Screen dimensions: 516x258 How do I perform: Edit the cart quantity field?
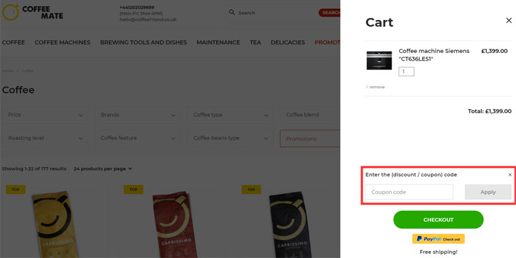pyautogui.click(x=406, y=72)
